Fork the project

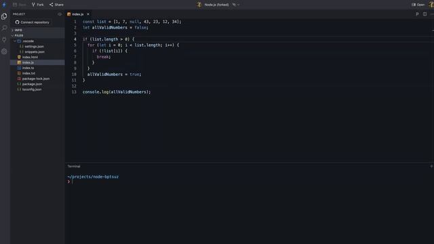38,5
